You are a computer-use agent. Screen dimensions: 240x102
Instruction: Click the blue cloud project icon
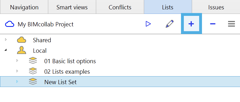(10, 24)
